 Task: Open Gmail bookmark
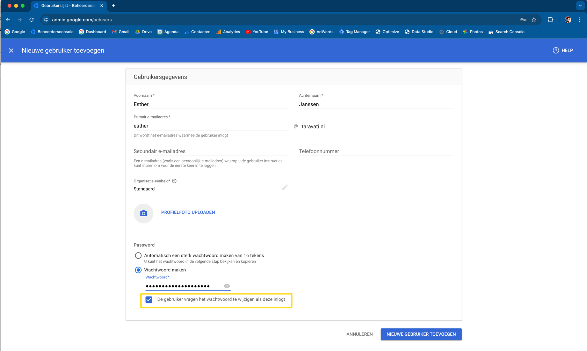tap(121, 32)
